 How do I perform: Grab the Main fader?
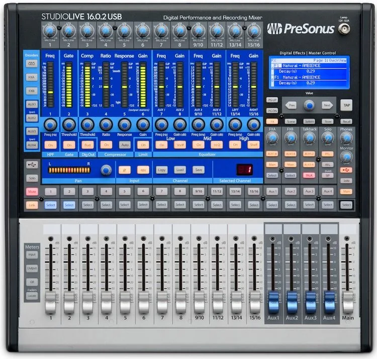click(x=347, y=302)
